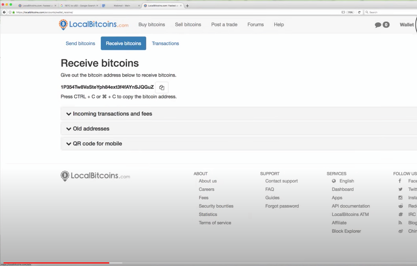Switch to the Webmail - Main tab
417x266 pixels.
(122, 6)
